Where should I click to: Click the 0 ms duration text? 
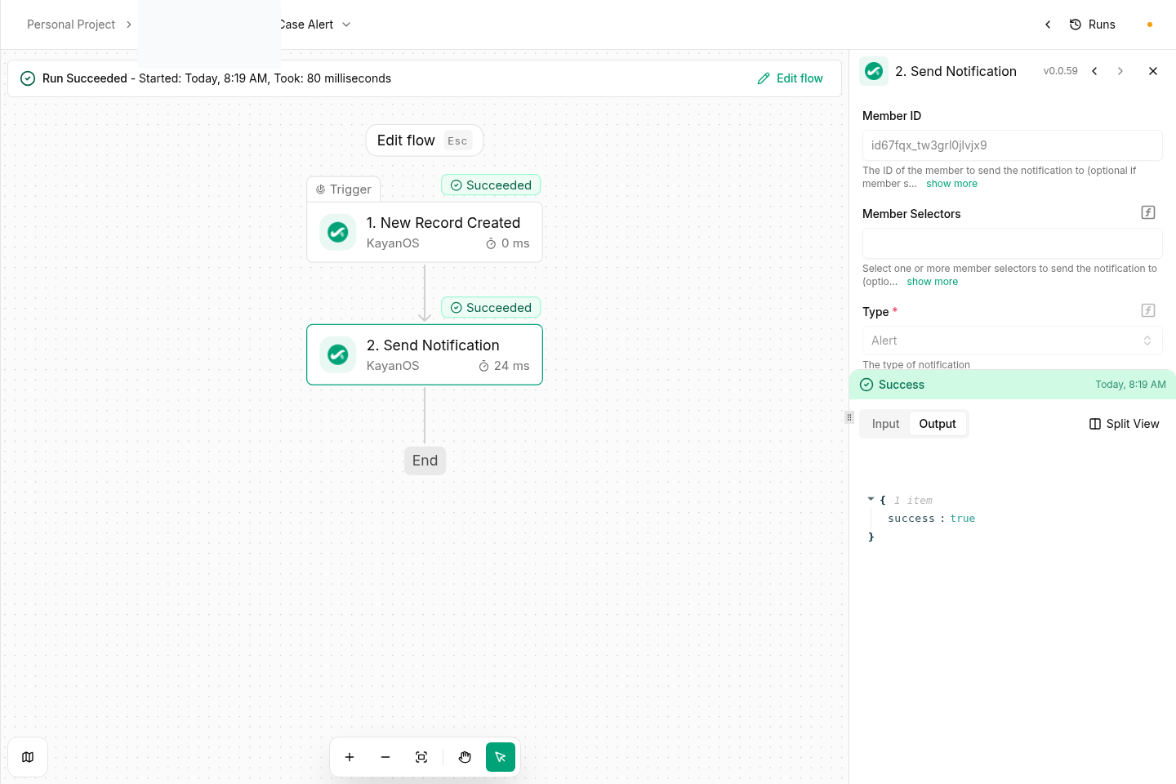pos(515,243)
